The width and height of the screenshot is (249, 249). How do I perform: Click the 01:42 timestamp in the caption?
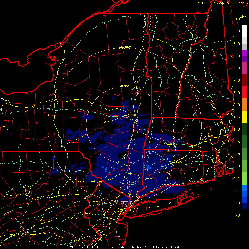[175, 247]
